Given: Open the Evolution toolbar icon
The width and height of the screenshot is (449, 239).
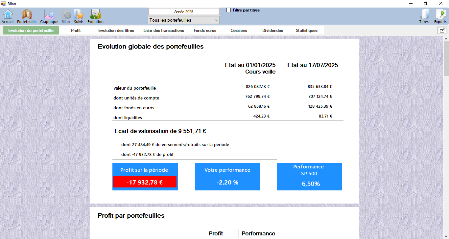Looking at the screenshot, I should (x=95, y=16).
